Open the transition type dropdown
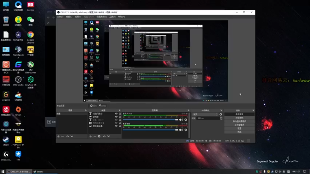 pos(205,114)
